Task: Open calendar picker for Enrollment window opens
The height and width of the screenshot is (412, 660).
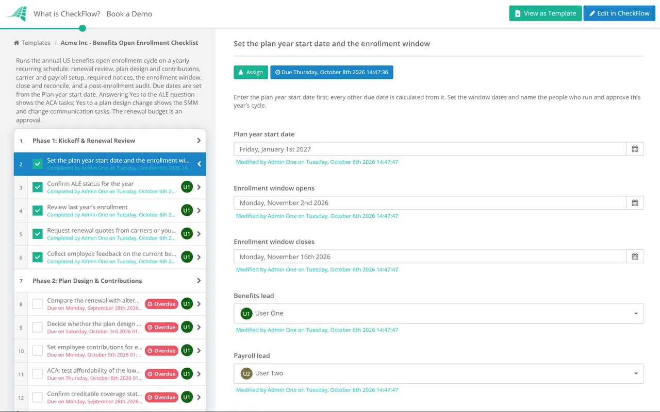Action: click(x=635, y=203)
